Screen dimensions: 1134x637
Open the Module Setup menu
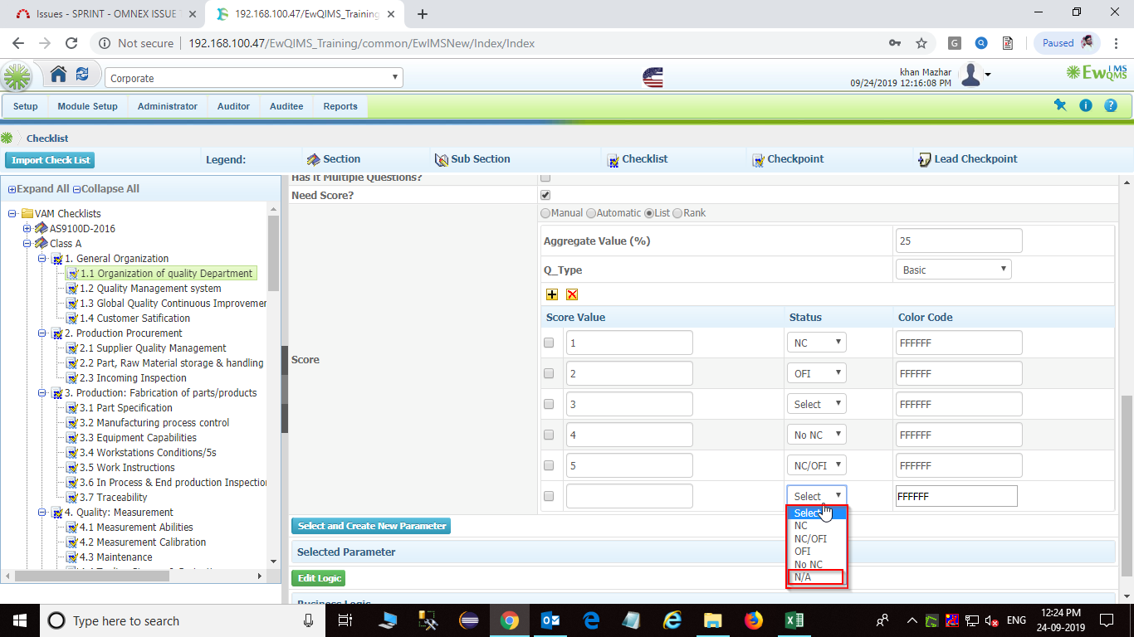[87, 106]
